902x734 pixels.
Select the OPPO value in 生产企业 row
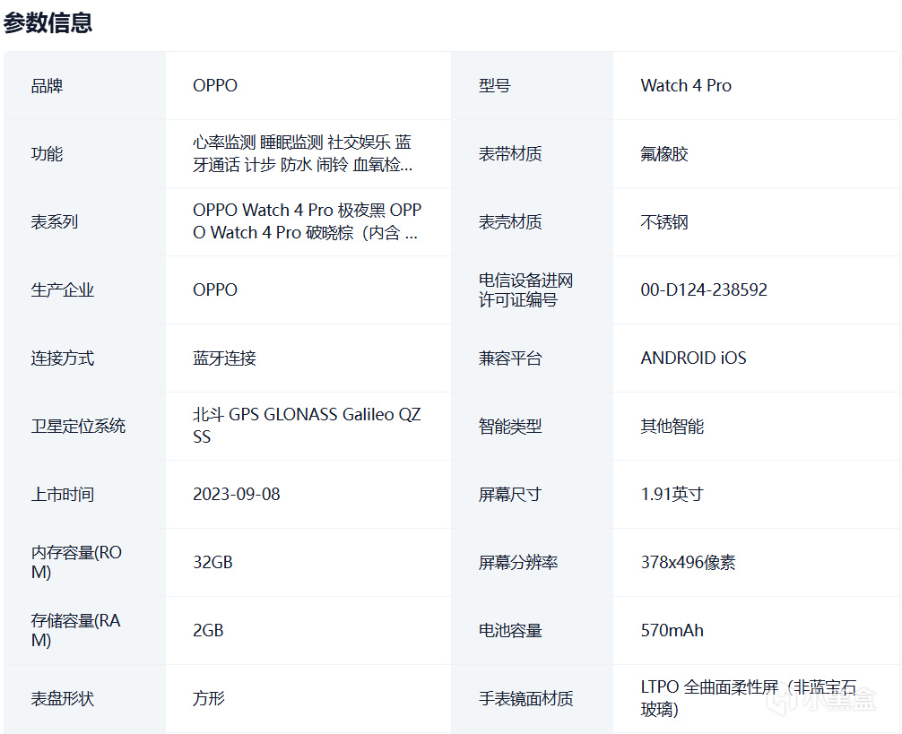(x=215, y=289)
